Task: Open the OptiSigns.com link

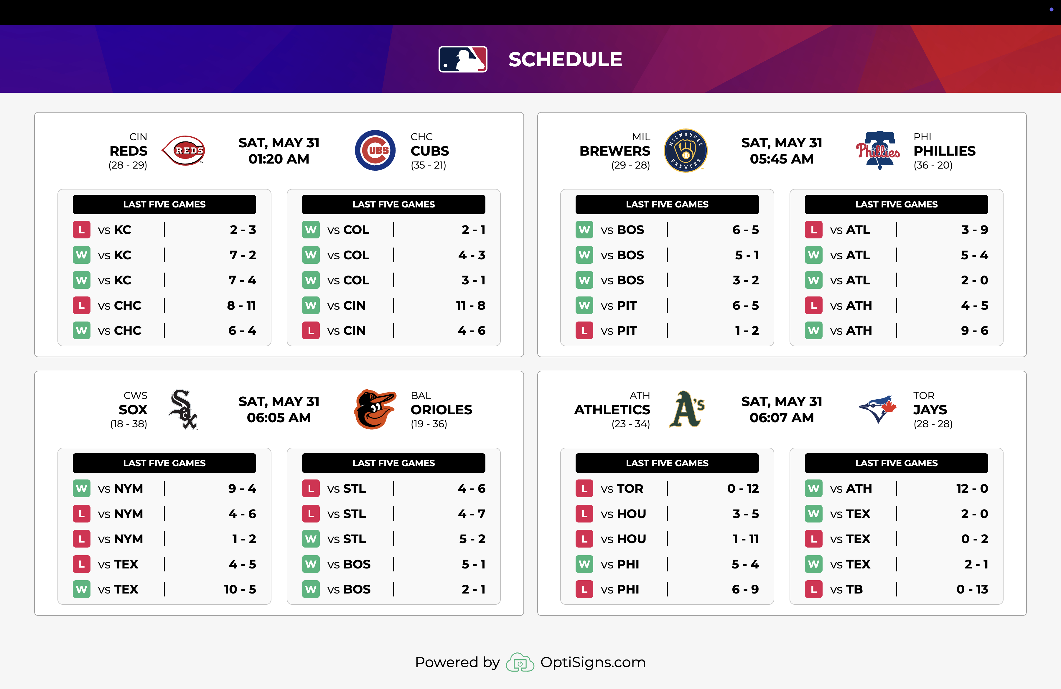Action: [x=593, y=662]
